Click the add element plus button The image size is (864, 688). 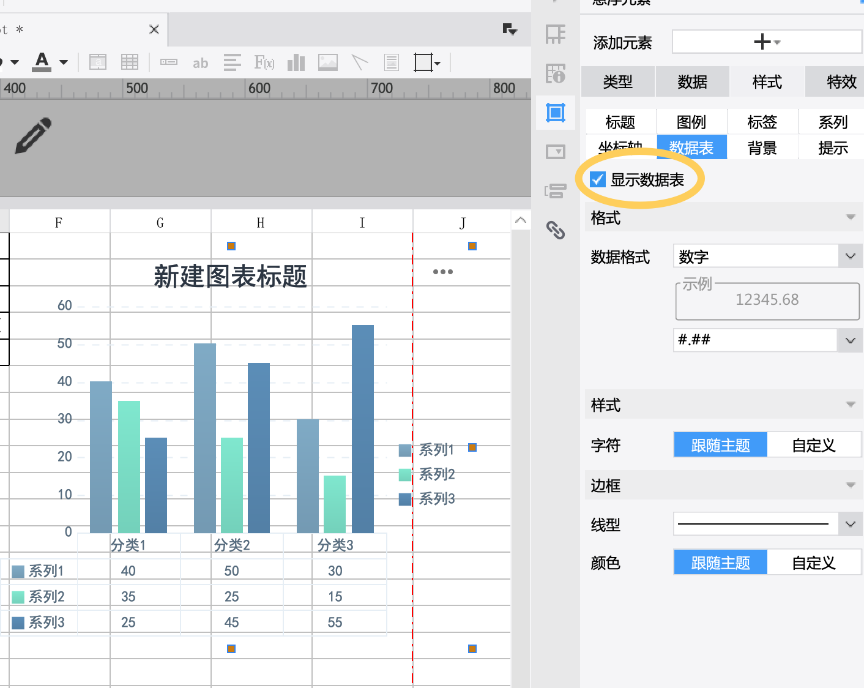pos(767,42)
